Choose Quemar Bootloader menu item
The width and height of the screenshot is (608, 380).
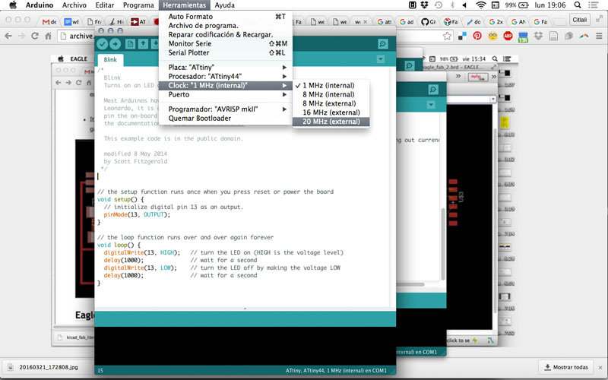pyautogui.click(x=225, y=119)
